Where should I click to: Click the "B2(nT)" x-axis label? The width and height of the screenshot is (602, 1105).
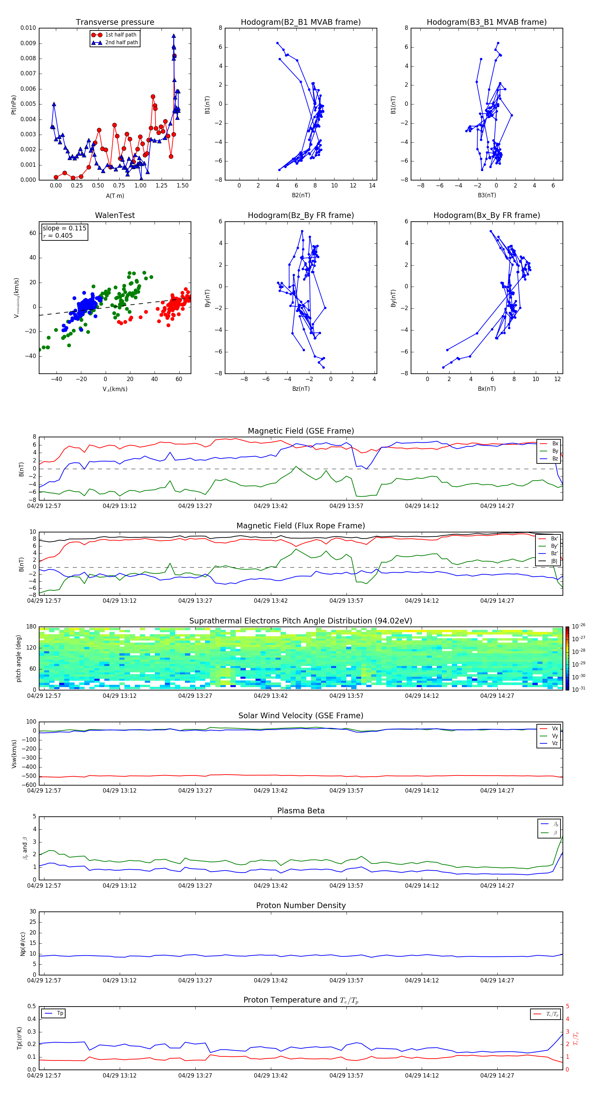[x=301, y=195]
